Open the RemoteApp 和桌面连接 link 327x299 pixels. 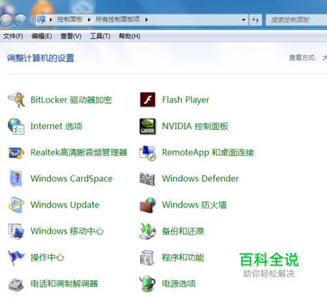pyautogui.click(x=208, y=153)
